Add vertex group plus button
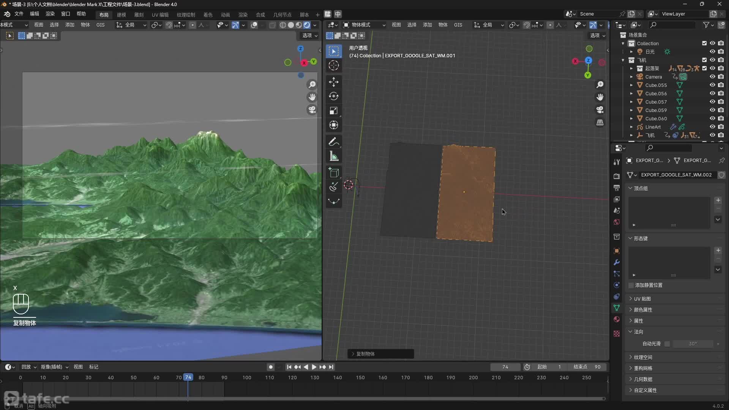Viewport: 729px width, 410px height. pyautogui.click(x=718, y=200)
